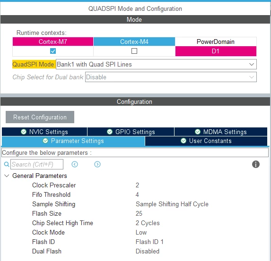Image resolution: width=271 pixels, height=261 pixels.
Task: Click the Dual Flash Disabled value
Action: [148, 252]
